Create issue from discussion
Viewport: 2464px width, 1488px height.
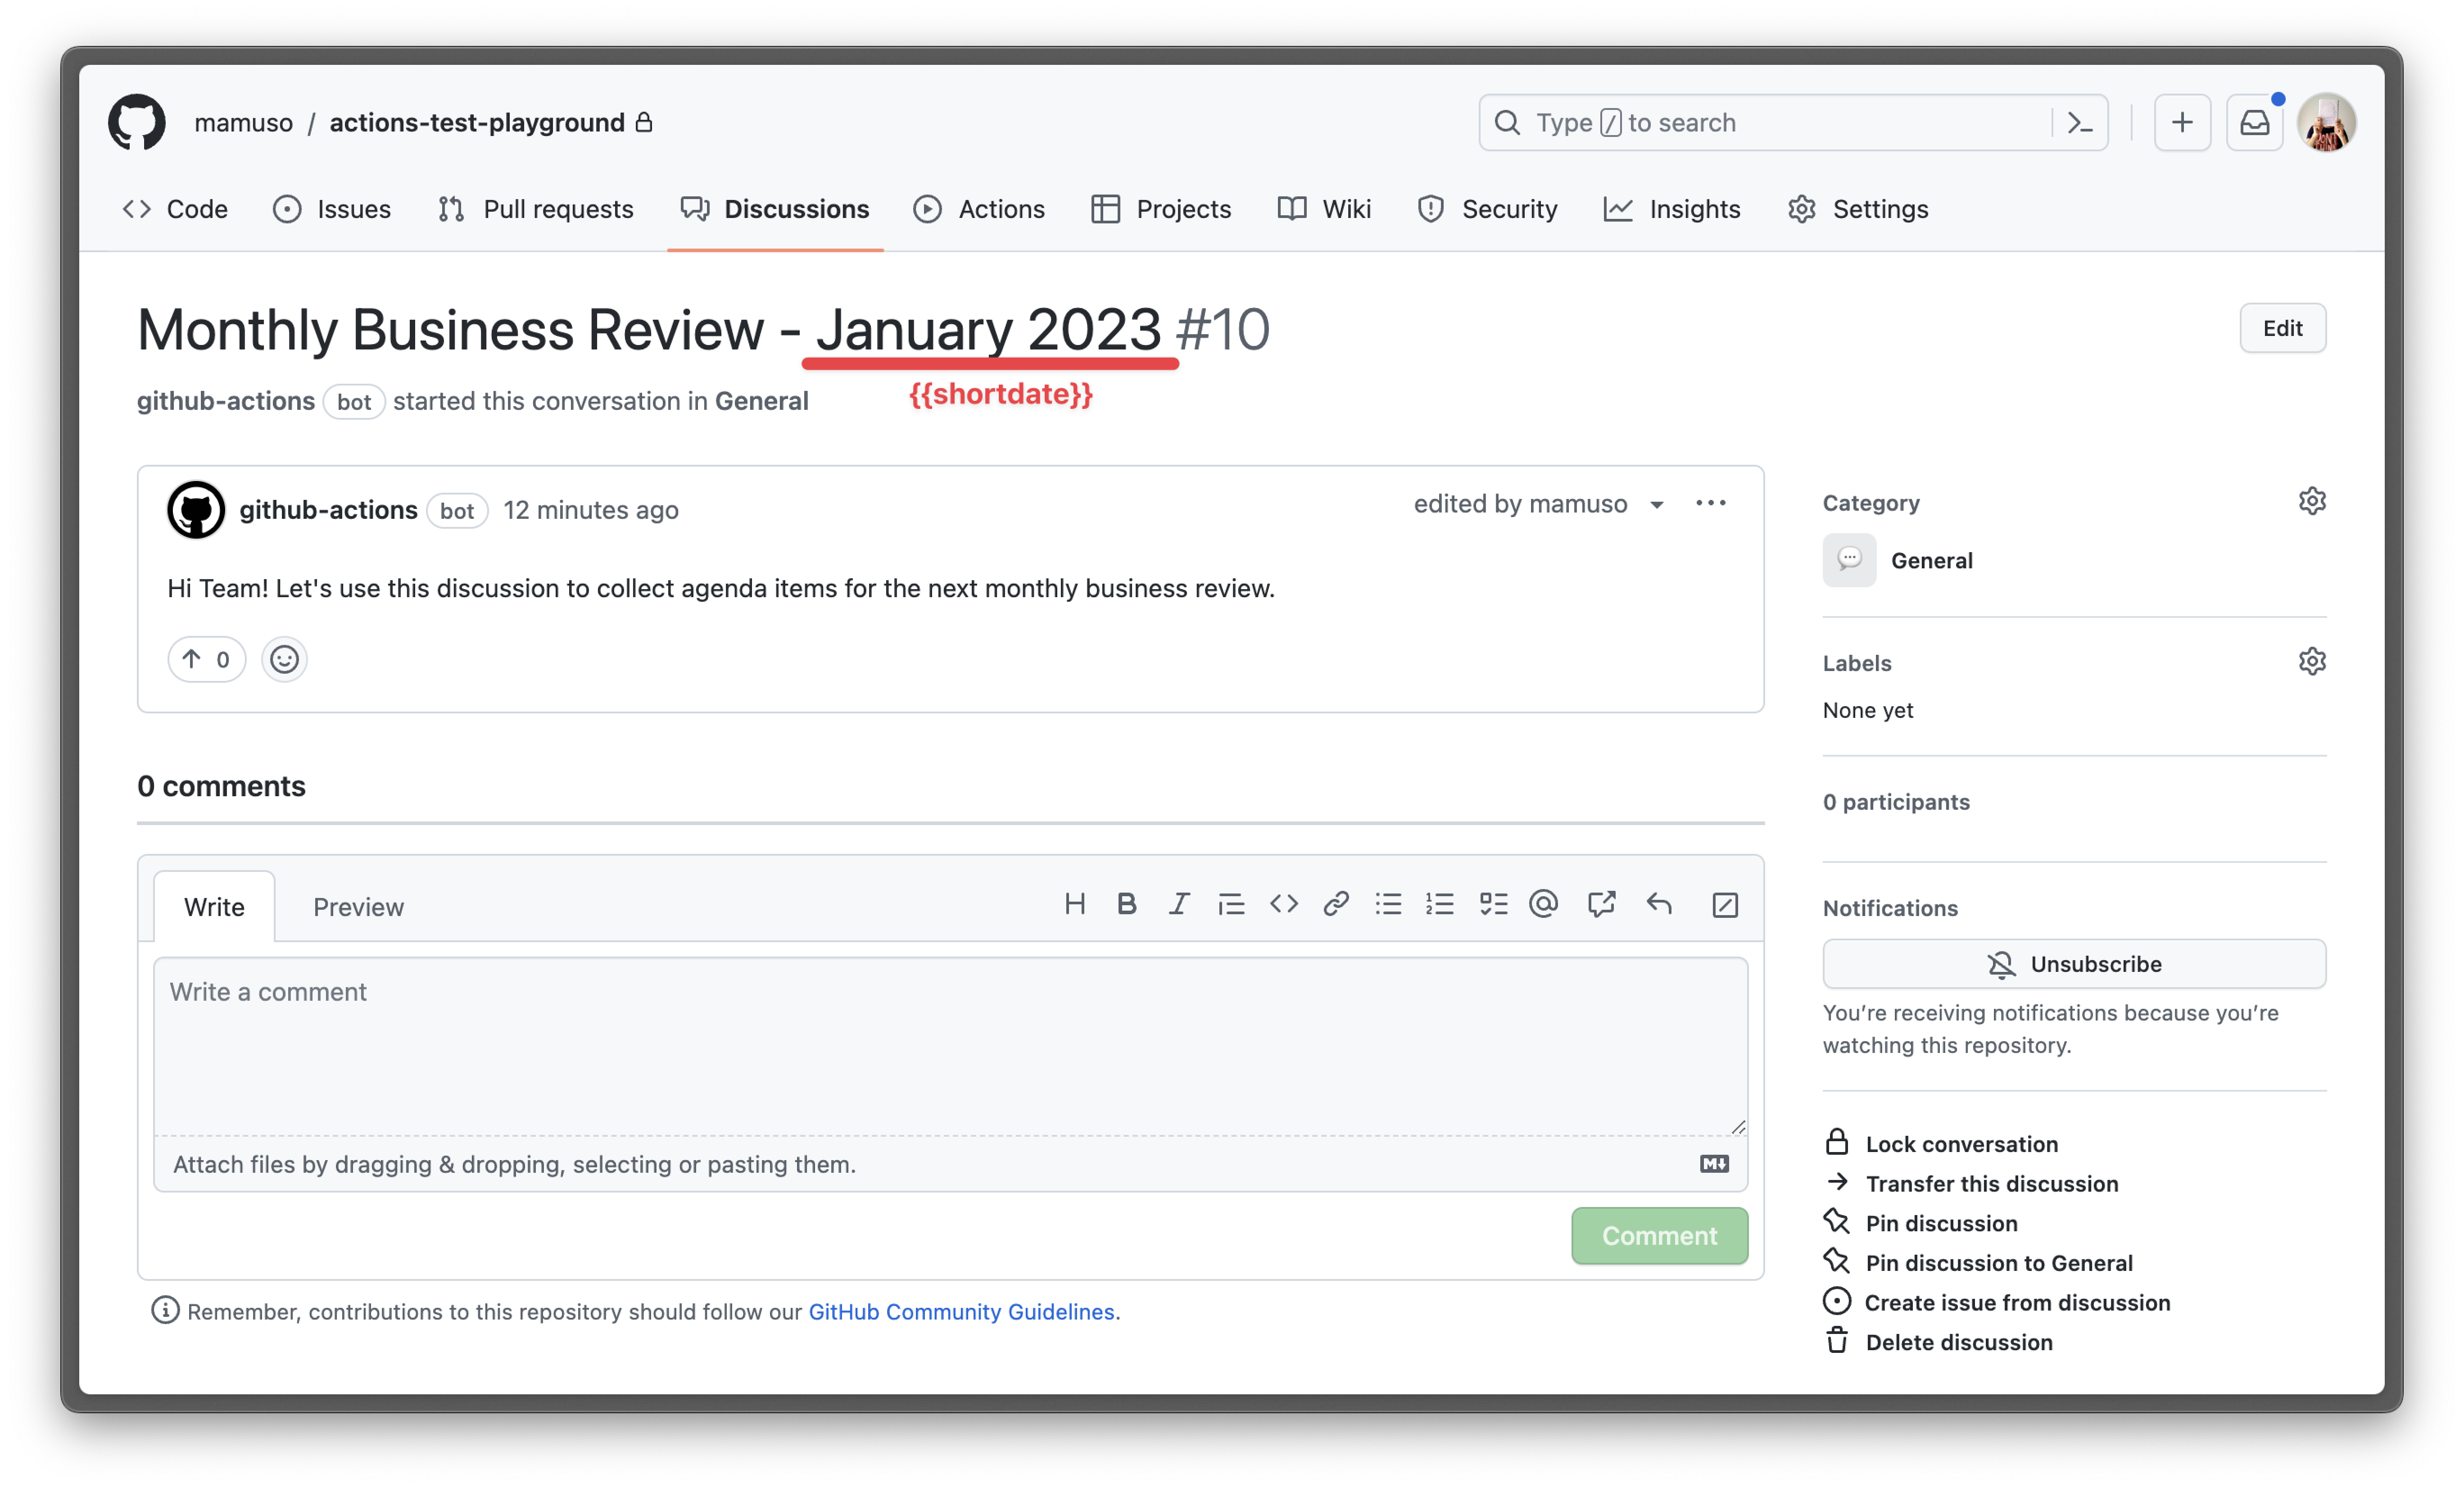[x=1997, y=1303]
